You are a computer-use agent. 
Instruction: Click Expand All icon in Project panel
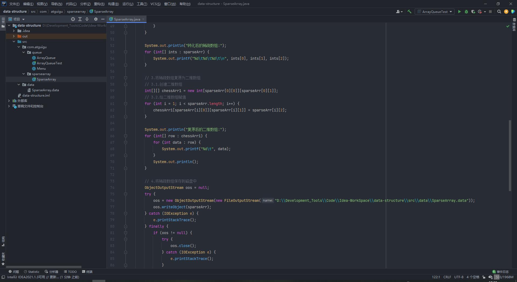click(80, 19)
